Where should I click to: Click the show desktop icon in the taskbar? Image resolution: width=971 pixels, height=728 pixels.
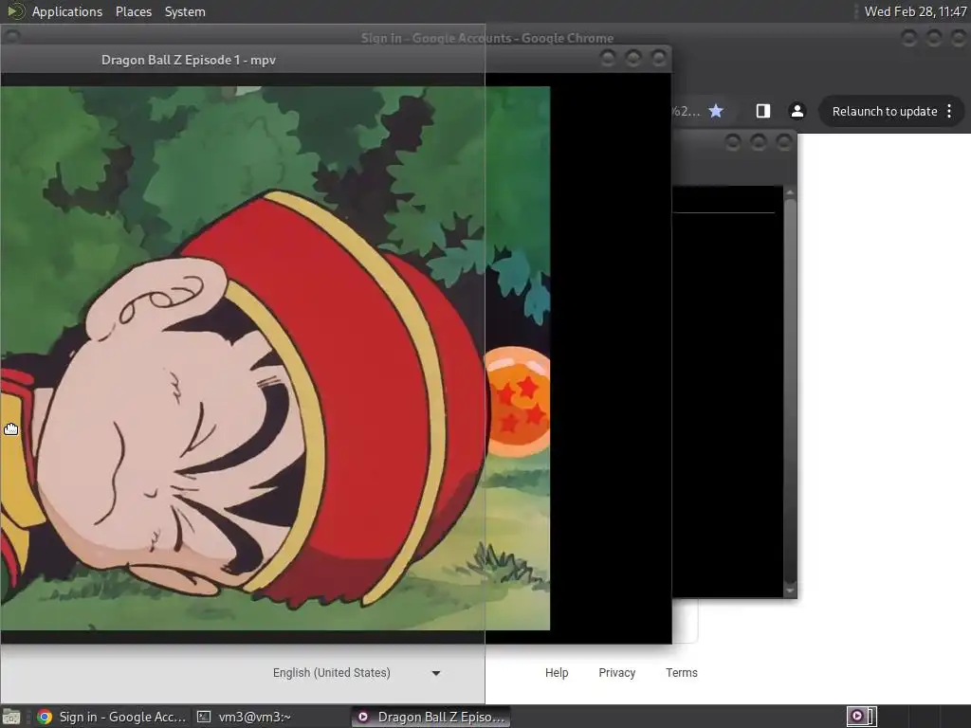pos(11,717)
